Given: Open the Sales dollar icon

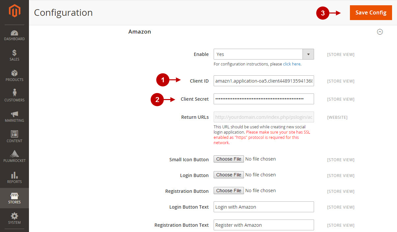Looking at the screenshot, I should [14, 53].
